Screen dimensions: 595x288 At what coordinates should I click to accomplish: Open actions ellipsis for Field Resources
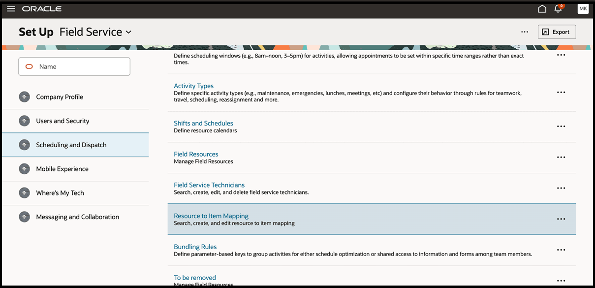point(561,158)
